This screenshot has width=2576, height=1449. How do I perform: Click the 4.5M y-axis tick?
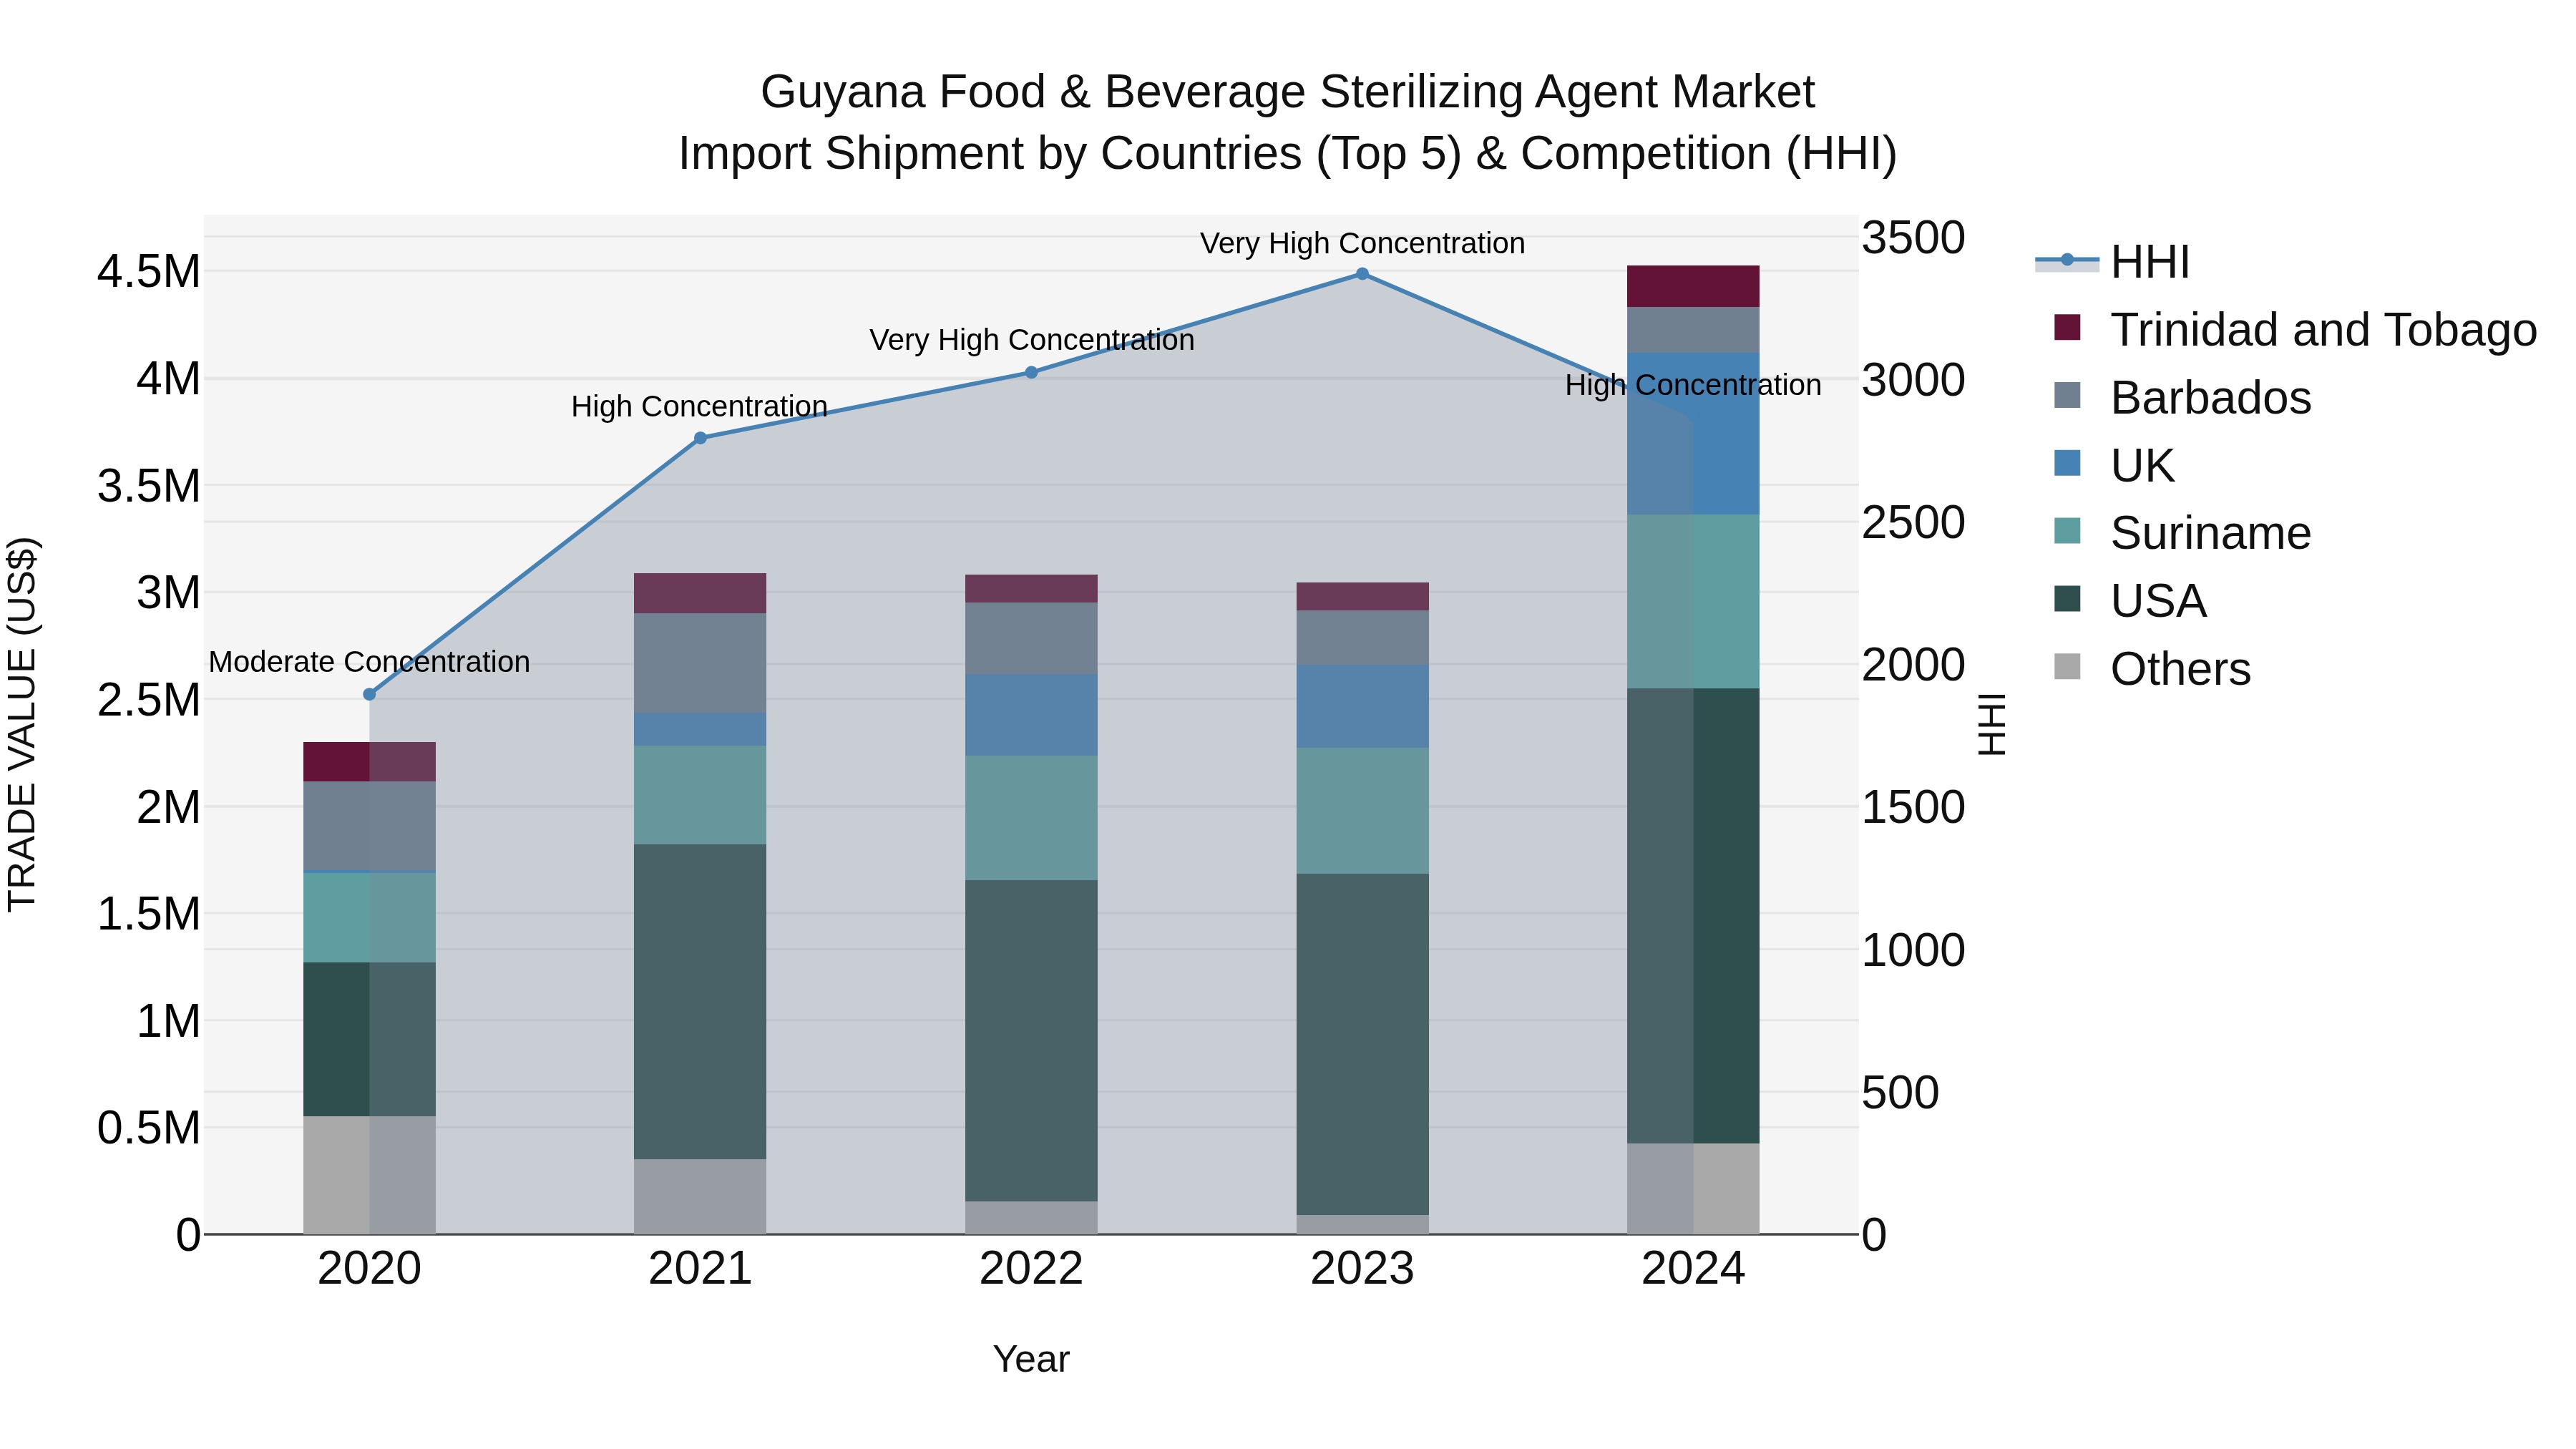click(149, 272)
